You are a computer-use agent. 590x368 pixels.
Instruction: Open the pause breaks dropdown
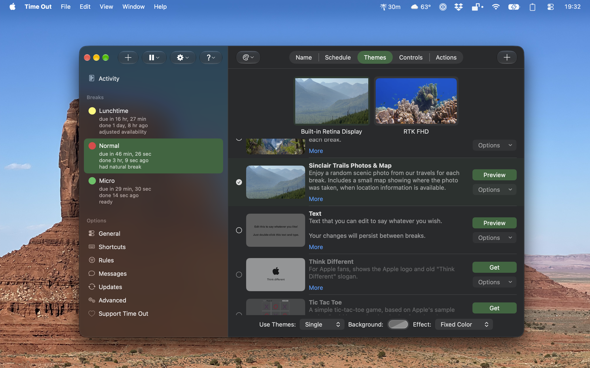[x=154, y=57]
